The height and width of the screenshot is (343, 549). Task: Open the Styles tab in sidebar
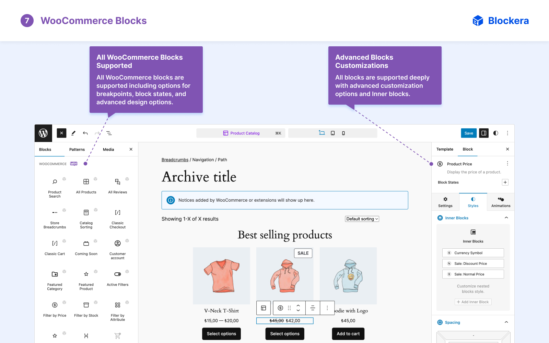pos(473,202)
